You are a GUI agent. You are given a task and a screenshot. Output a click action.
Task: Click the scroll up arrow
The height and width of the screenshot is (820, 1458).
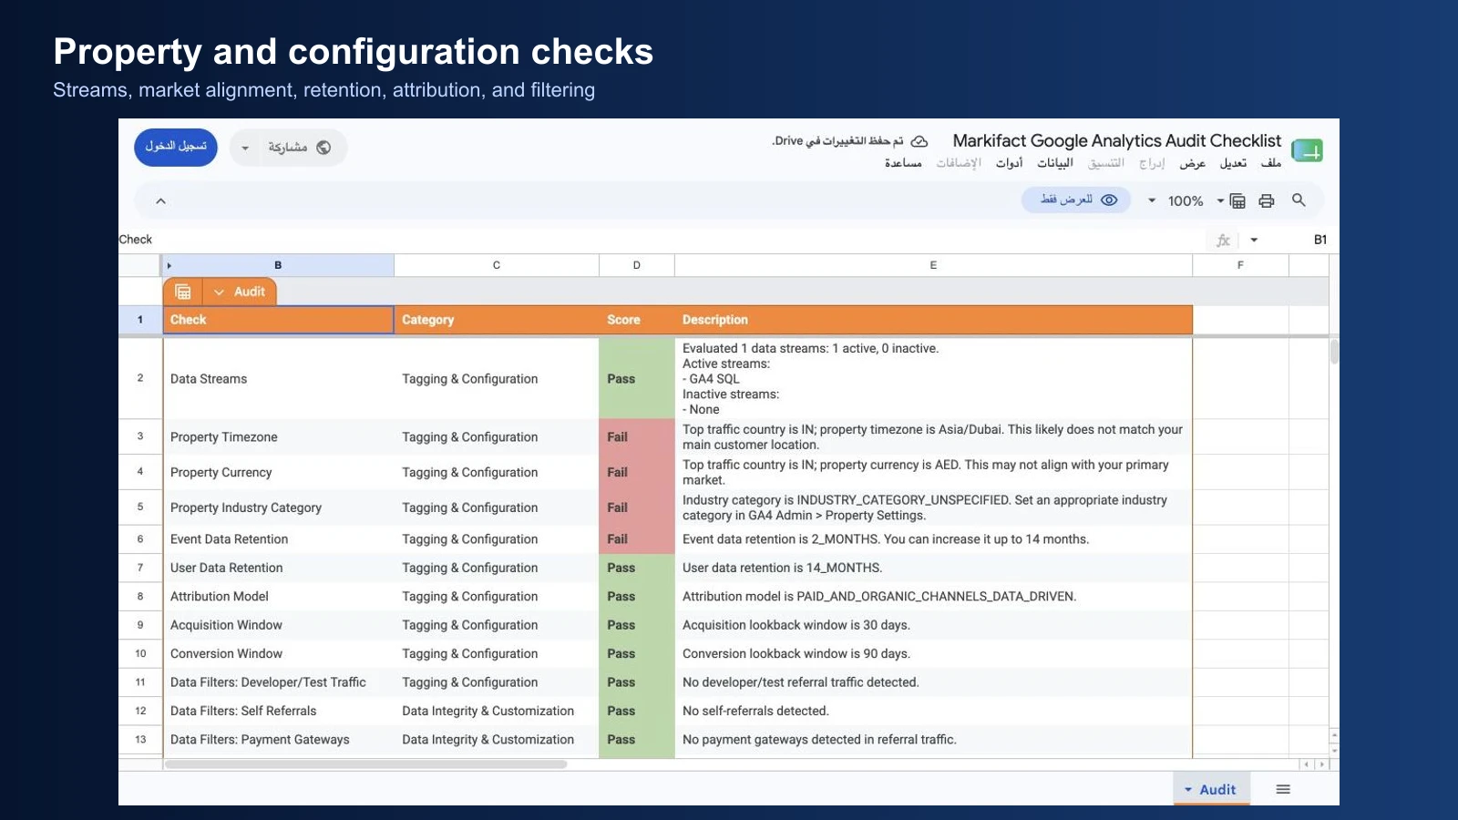(x=1334, y=734)
